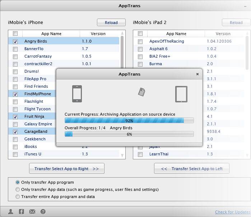Click the transferring document icon in dialog
The image size is (251, 217).
141,92
